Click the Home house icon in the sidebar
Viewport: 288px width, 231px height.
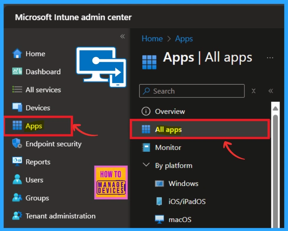17,53
